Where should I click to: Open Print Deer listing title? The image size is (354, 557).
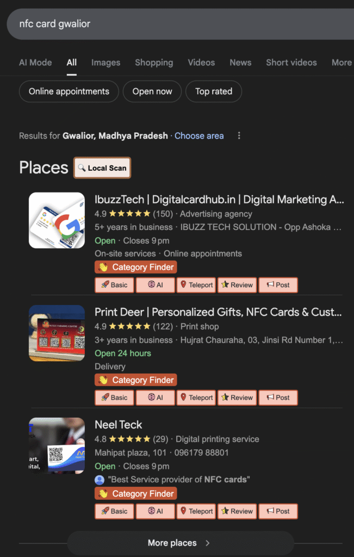(x=218, y=312)
